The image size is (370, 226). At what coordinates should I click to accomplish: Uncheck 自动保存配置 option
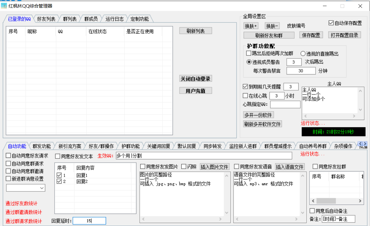pos(331,23)
